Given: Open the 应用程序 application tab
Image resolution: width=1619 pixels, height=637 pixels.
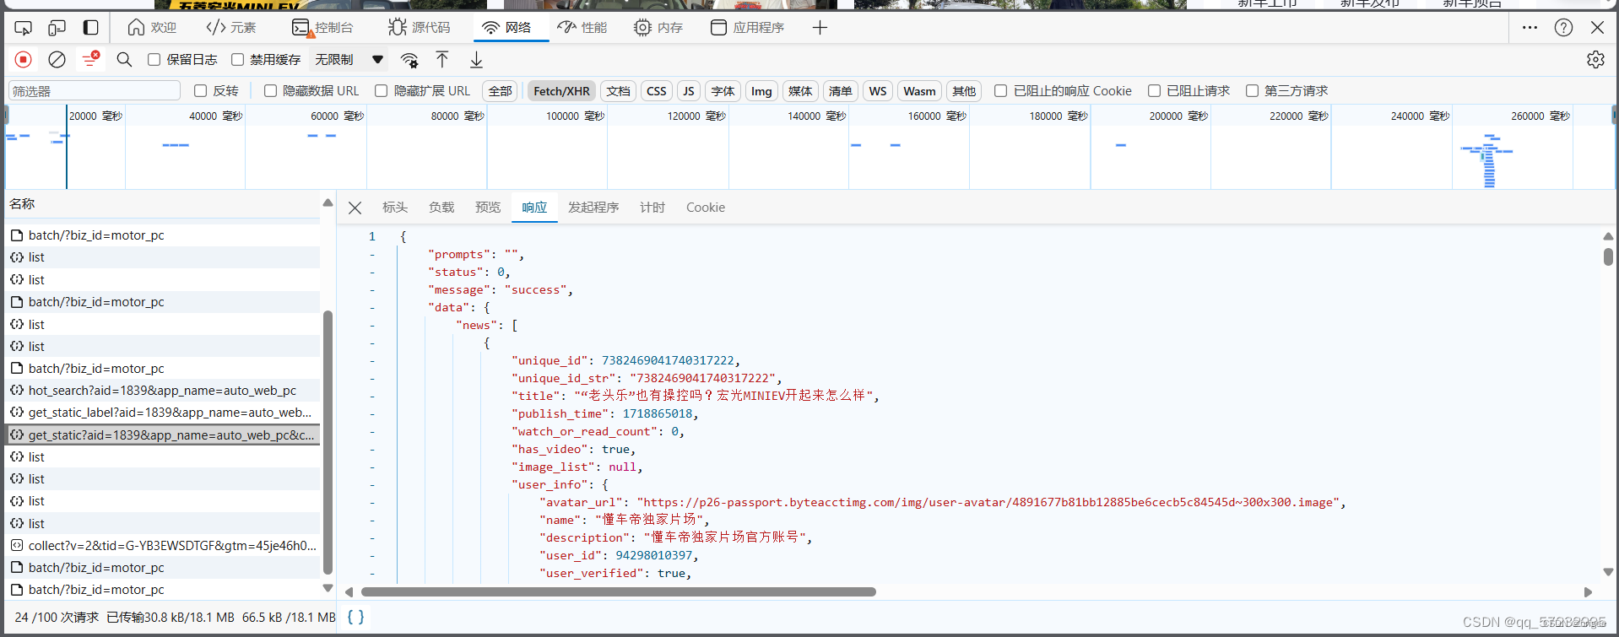Looking at the screenshot, I should (747, 28).
